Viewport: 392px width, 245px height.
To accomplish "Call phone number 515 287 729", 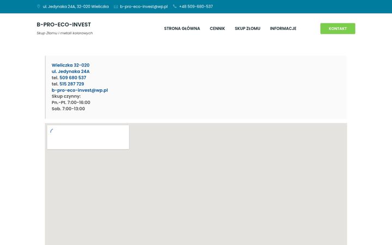I will tap(72, 84).
